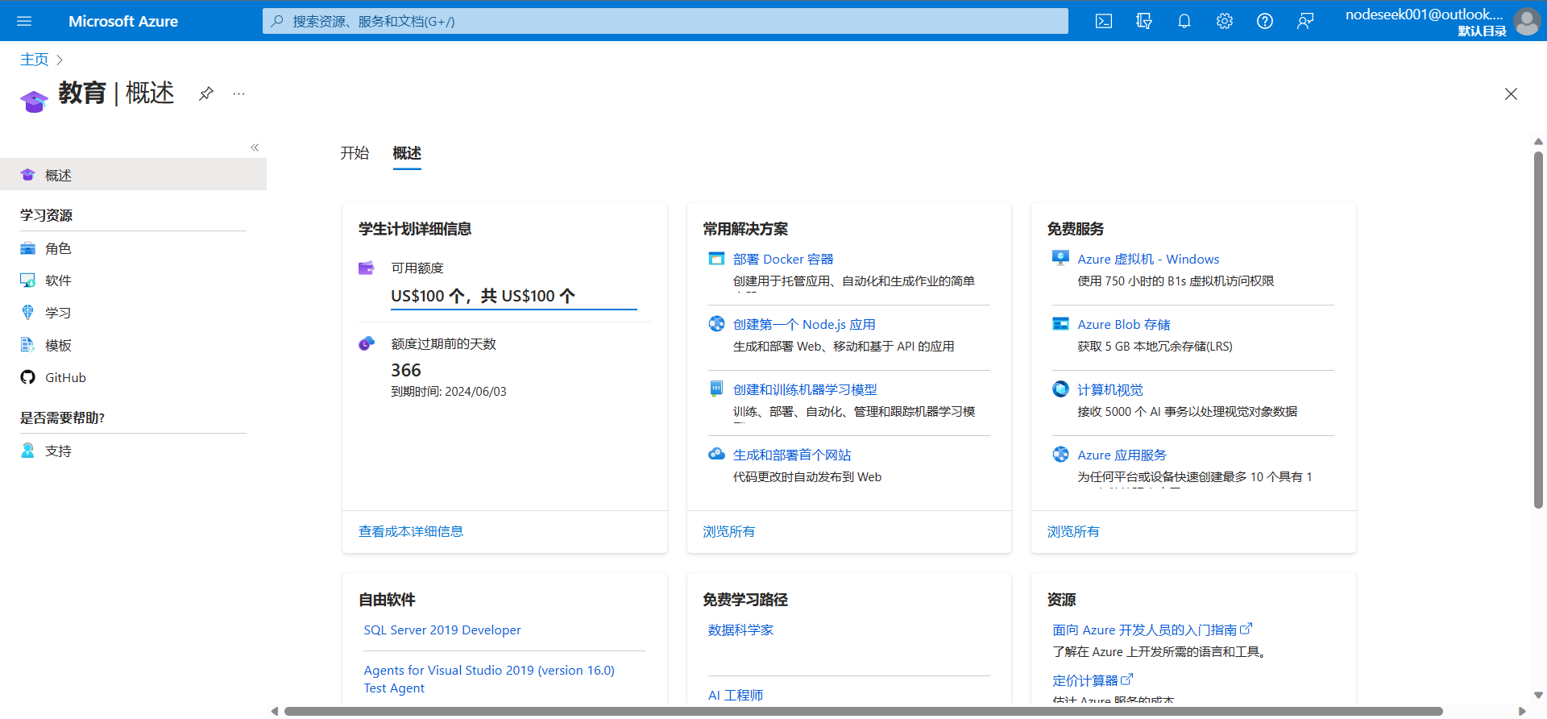Open 查看成本详细信息 link
Screen dimensions: 1547x719
411,531
